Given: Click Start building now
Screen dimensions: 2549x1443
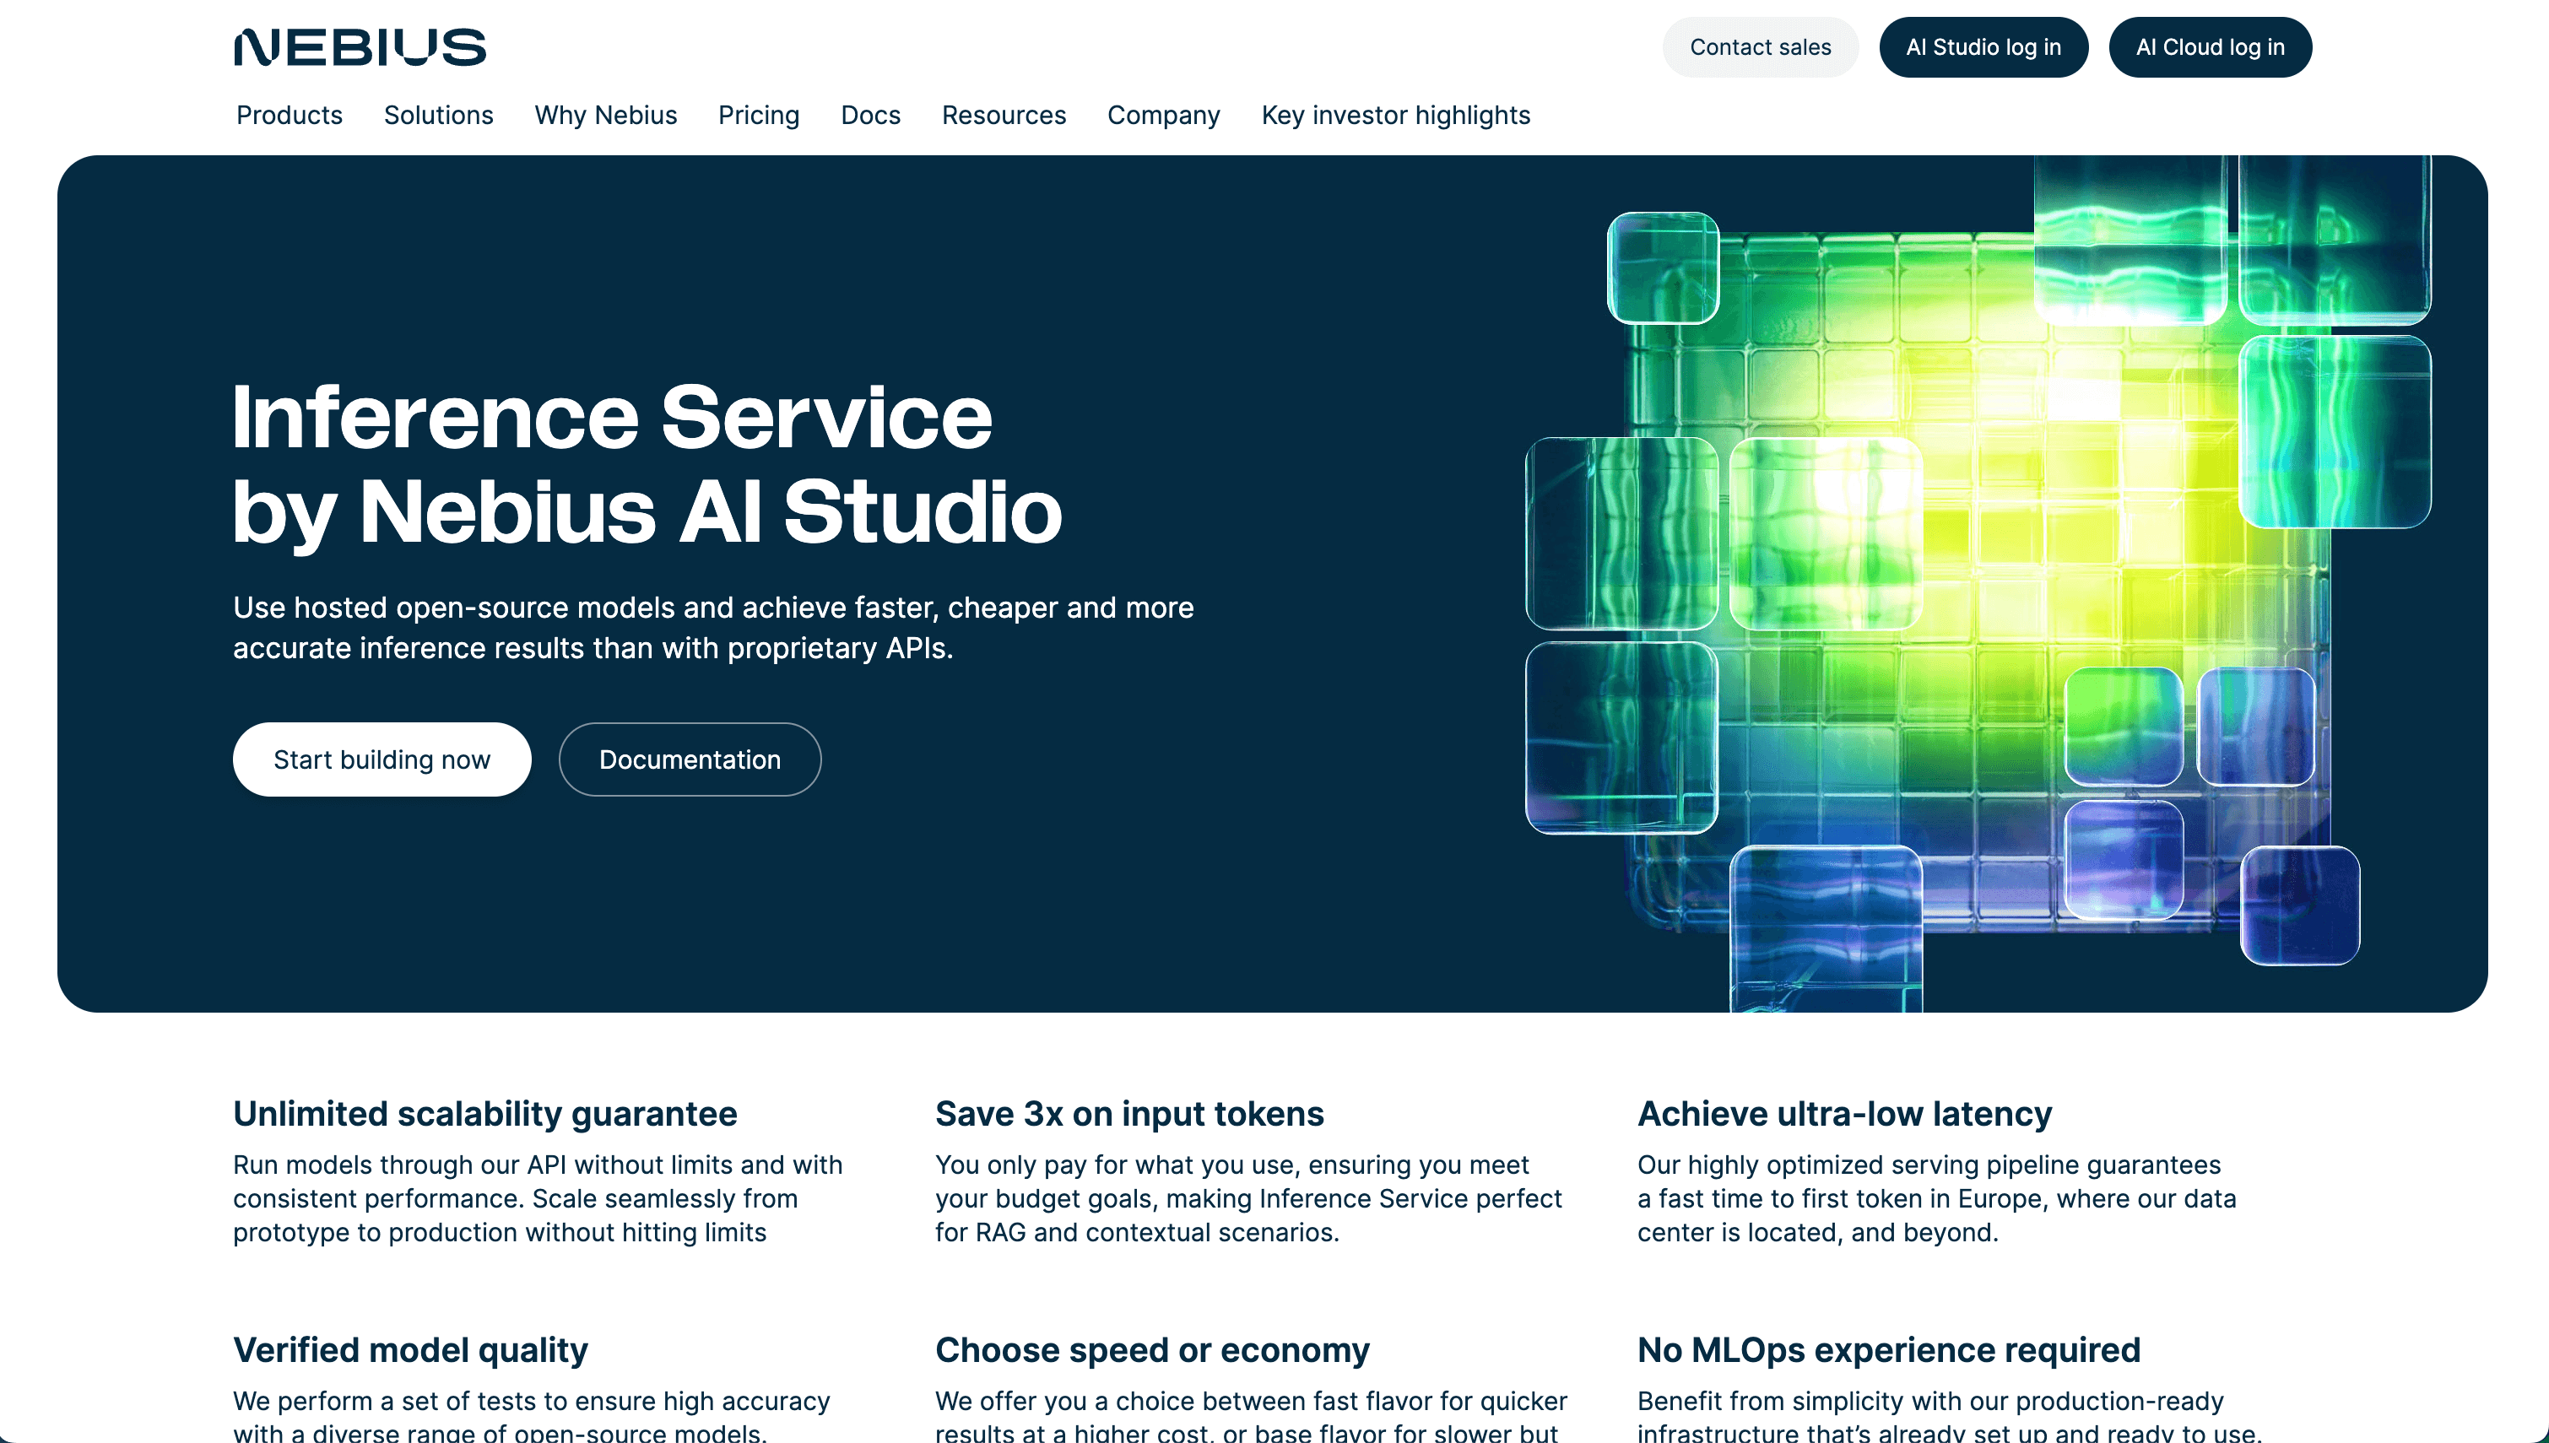Looking at the screenshot, I should coord(382,759).
